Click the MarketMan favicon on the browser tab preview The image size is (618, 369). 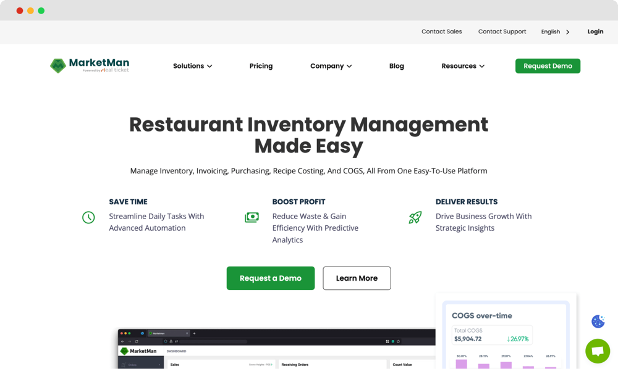tap(151, 333)
